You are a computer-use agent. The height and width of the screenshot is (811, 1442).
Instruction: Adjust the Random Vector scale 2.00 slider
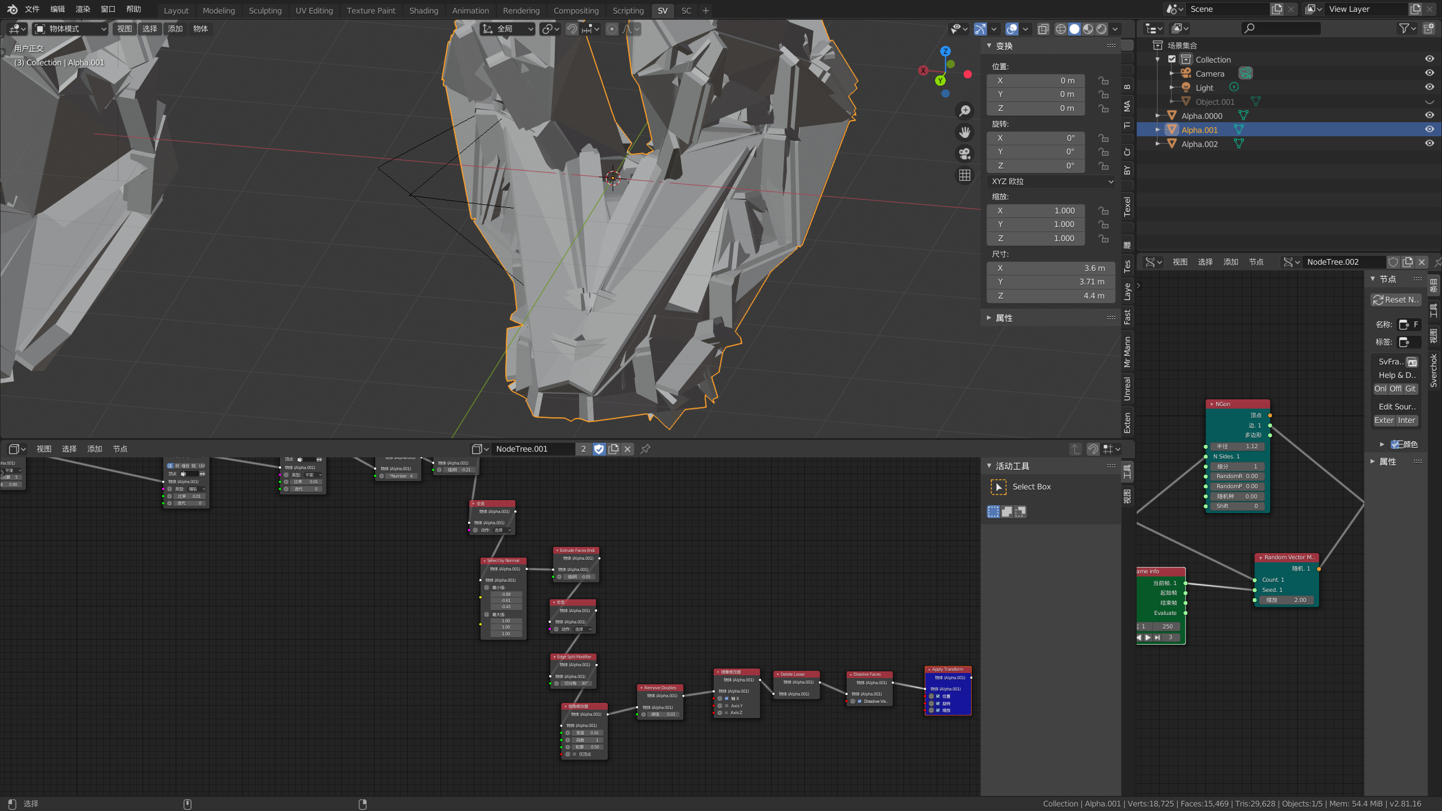pyautogui.click(x=1287, y=600)
